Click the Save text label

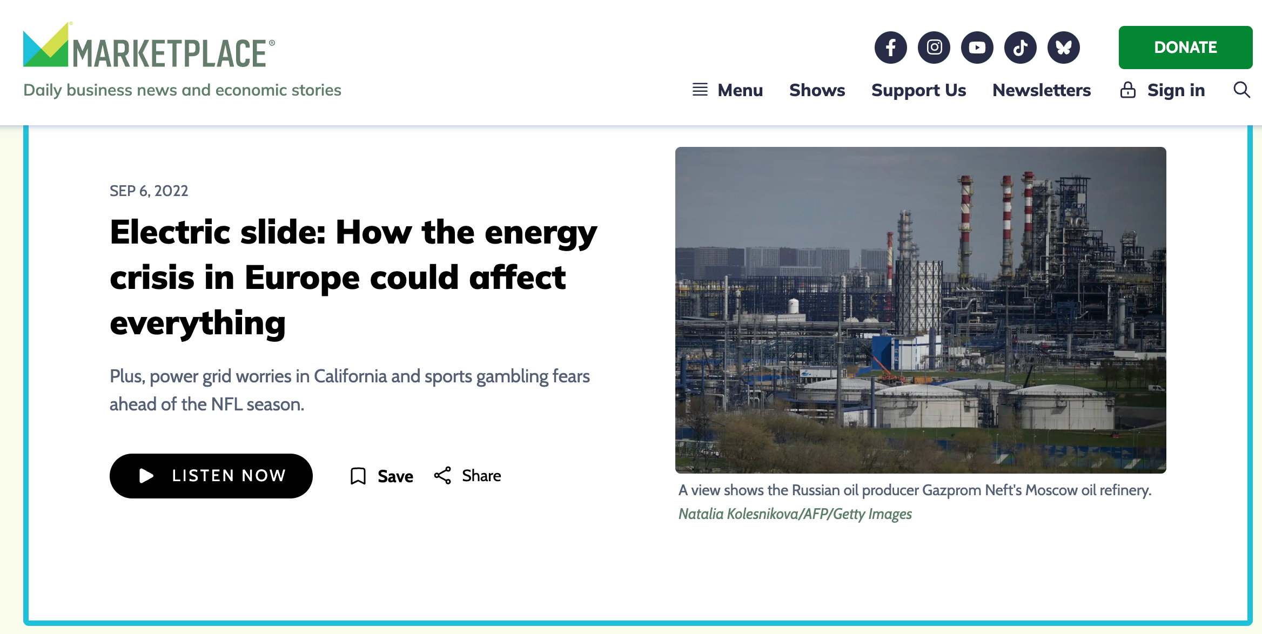coord(395,476)
